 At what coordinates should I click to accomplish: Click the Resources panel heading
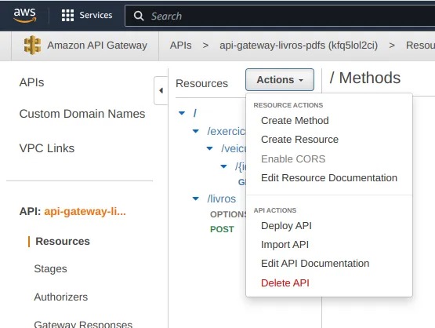click(201, 83)
